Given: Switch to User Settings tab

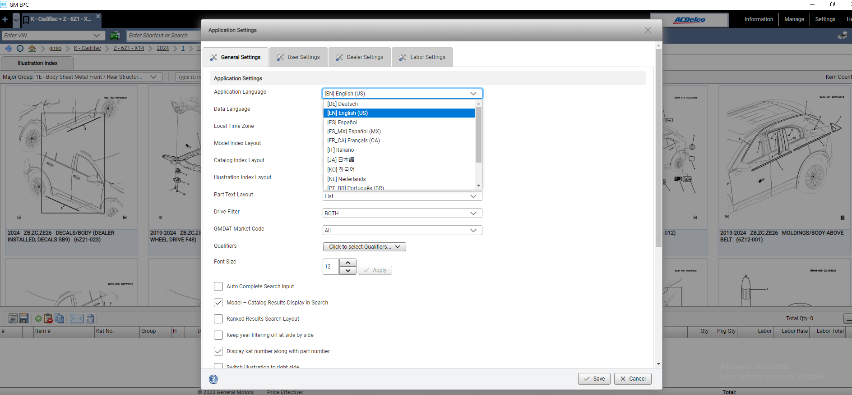Looking at the screenshot, I should [299, 57].
